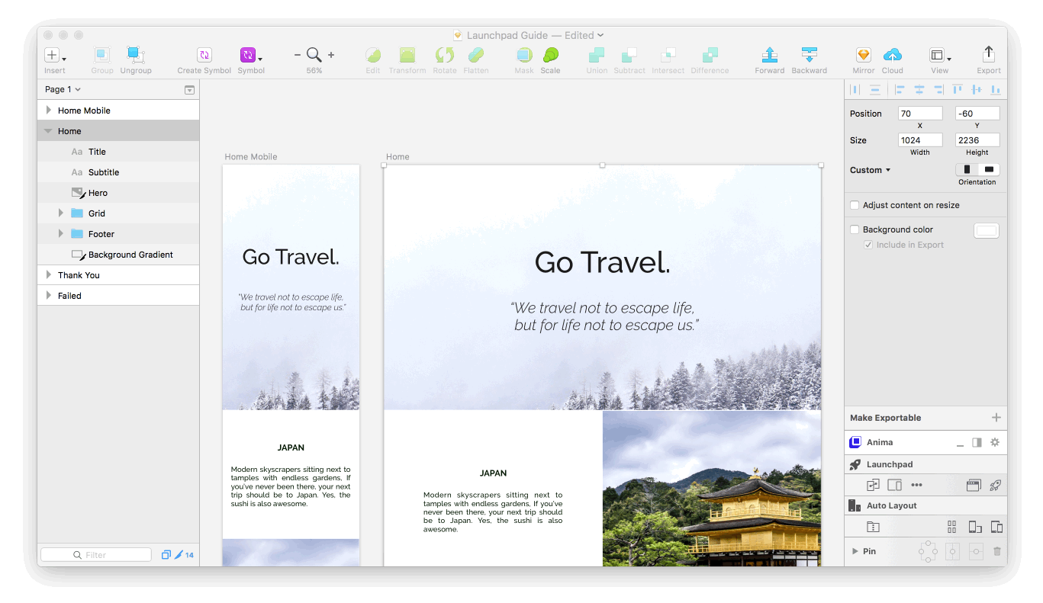The height and width of the screenshot is (603, 1043).
Task: Collapse the pages list
Action: point(189,90)
